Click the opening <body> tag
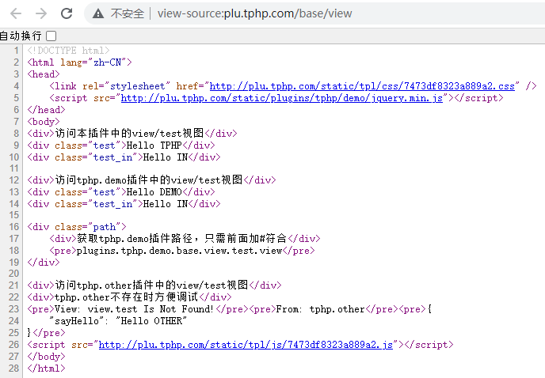This screenshot has height=378, width=545. pyautogui.click(x=44, y=122)
